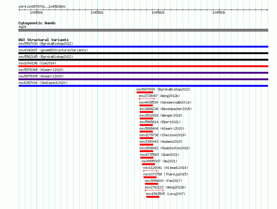This screenshot has width=277, height=209.
Task: Select the gray 4q24 cytogenetic band bar
Action: coord(143,30)
